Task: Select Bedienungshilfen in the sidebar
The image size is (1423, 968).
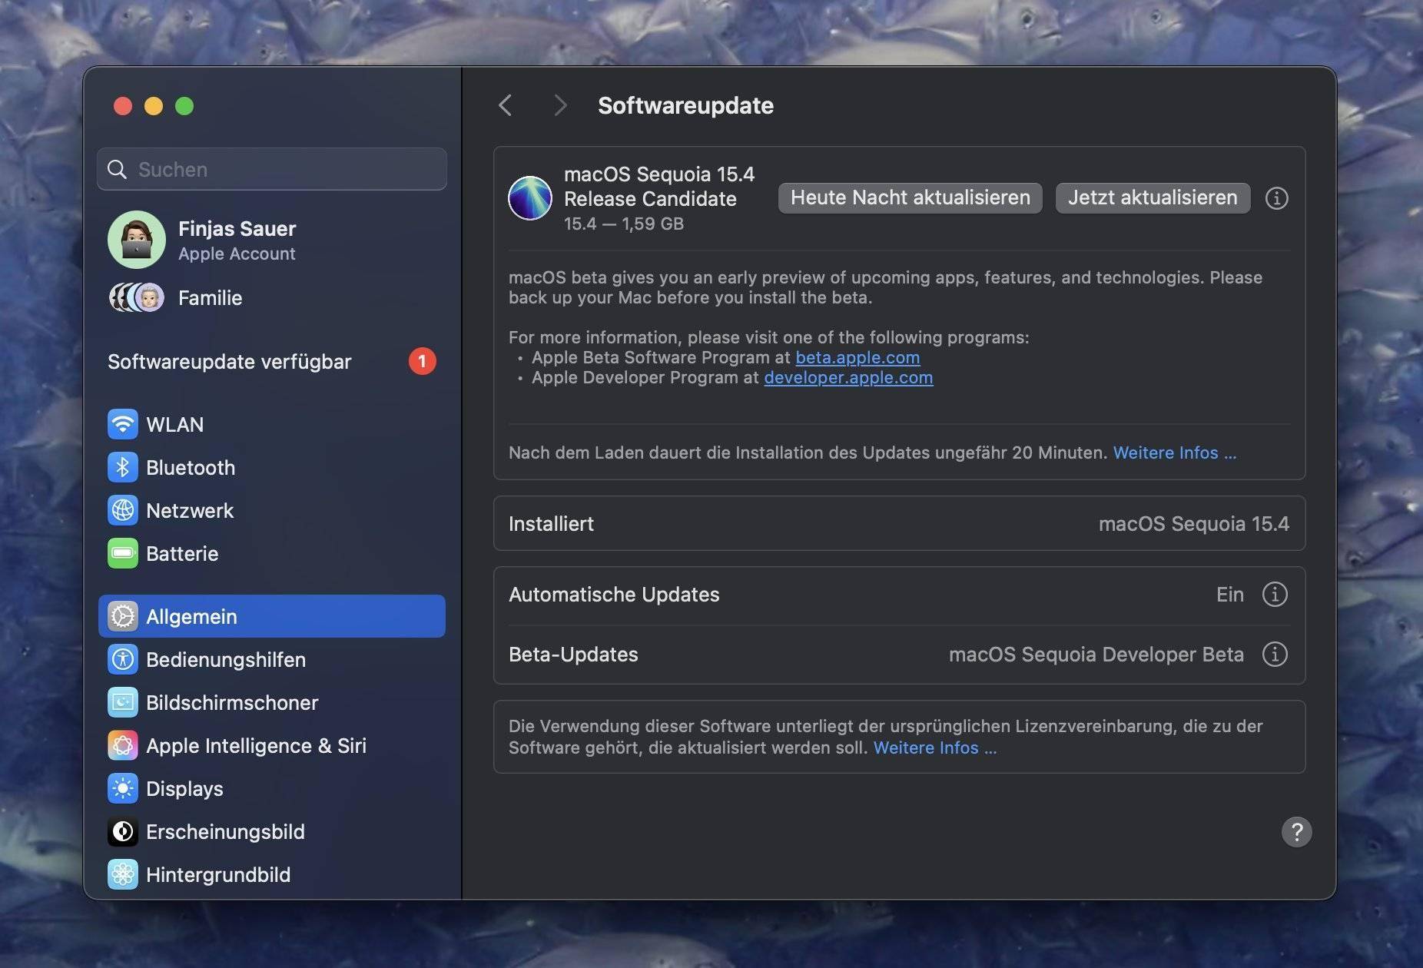Action: 272,659
